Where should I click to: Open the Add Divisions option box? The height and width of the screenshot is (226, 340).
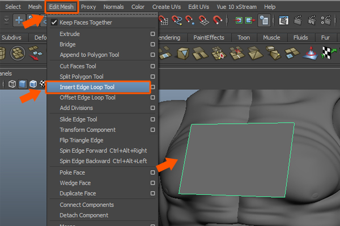[x=152, y=108]
